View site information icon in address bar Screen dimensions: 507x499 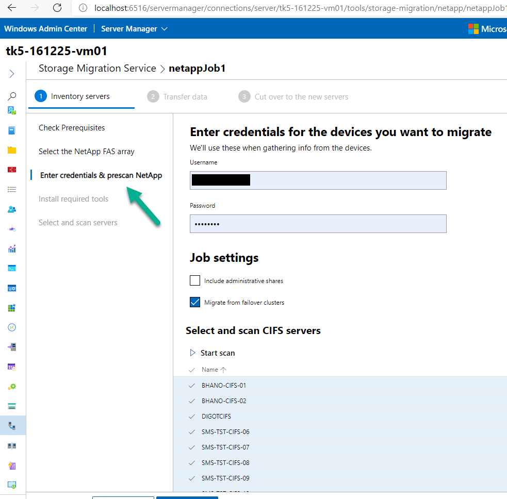(x=83, y=8)
